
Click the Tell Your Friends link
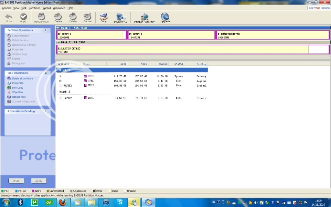point(319,8)
